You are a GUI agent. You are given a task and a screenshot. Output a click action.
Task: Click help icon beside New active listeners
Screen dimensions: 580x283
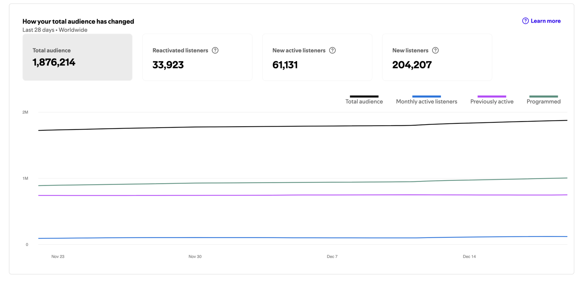332,50
